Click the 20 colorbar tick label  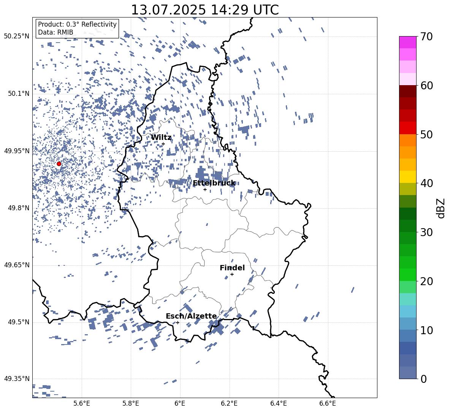click(x=426, y=281)
